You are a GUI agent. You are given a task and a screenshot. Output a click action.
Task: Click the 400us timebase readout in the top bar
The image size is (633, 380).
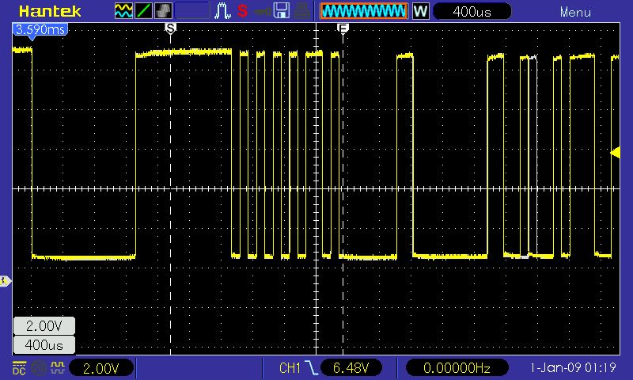[472, 11]
